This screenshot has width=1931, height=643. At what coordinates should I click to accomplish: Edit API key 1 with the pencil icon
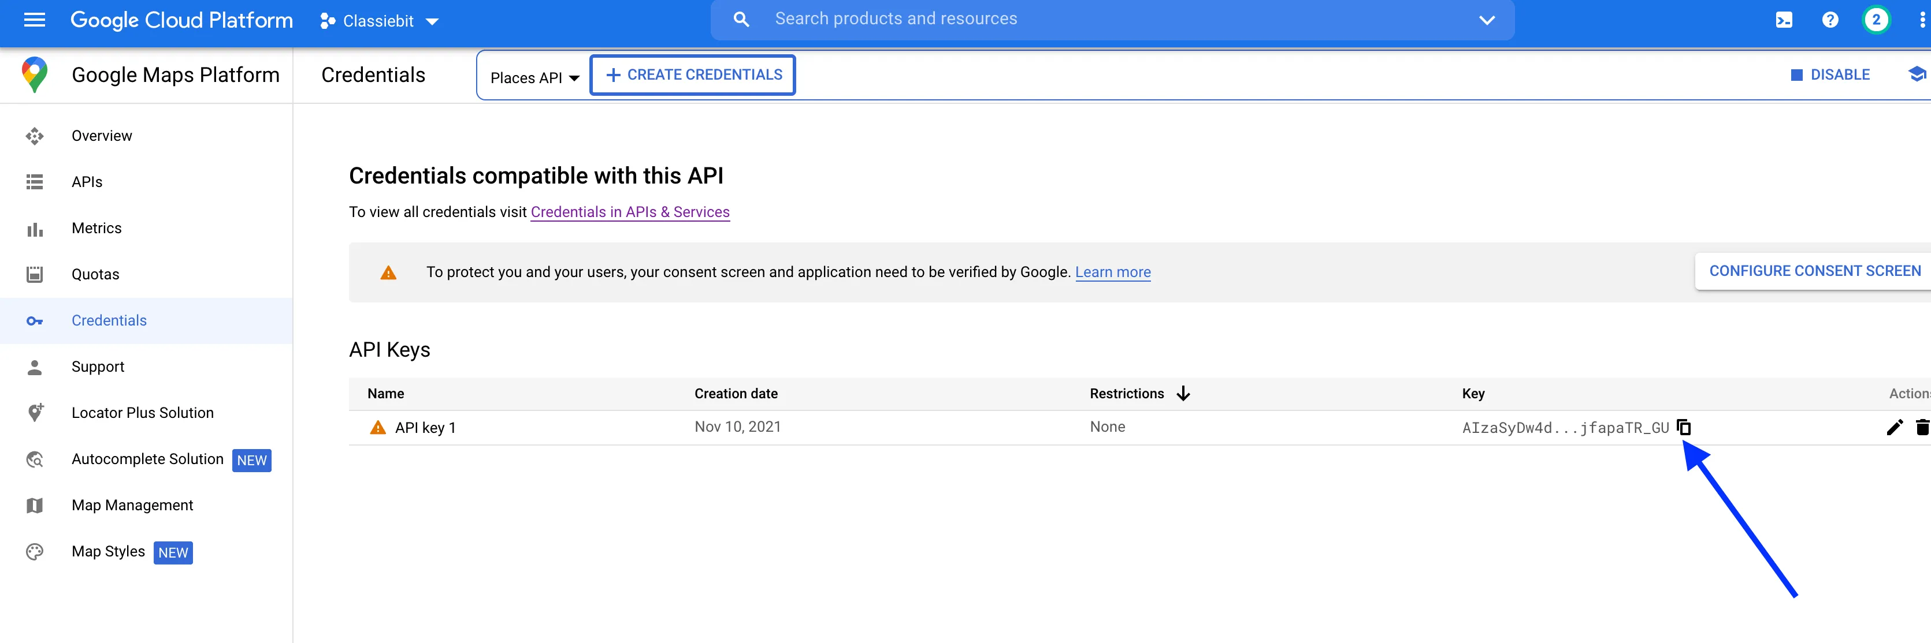[1894, 427]
